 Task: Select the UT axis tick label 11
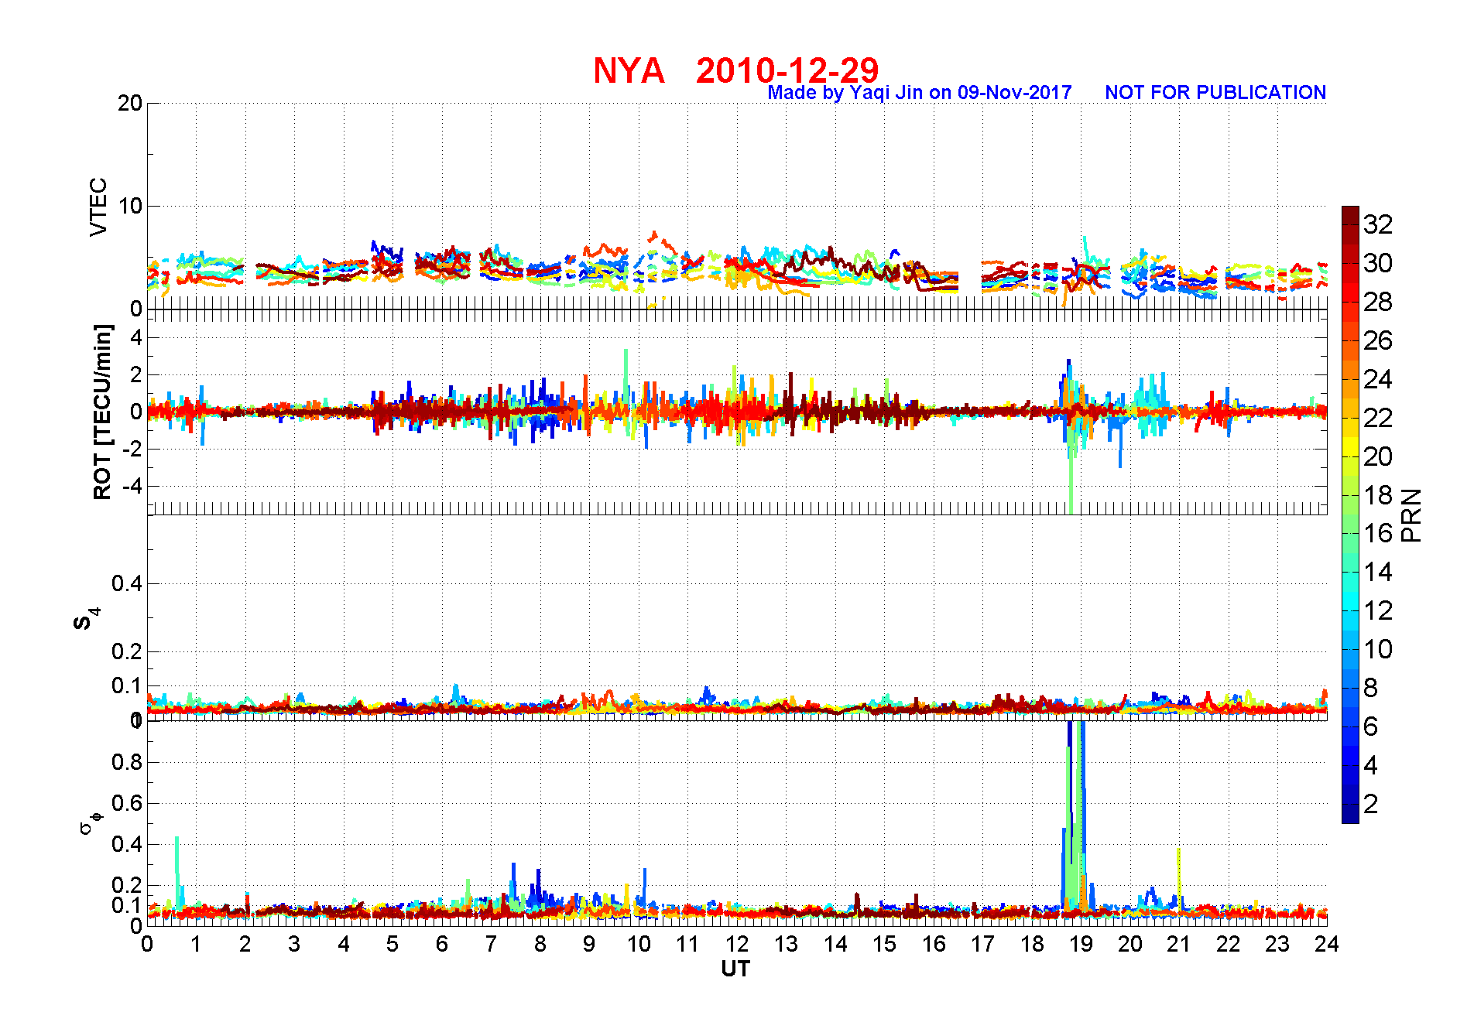pyautogui.click(x=688, y=945)
